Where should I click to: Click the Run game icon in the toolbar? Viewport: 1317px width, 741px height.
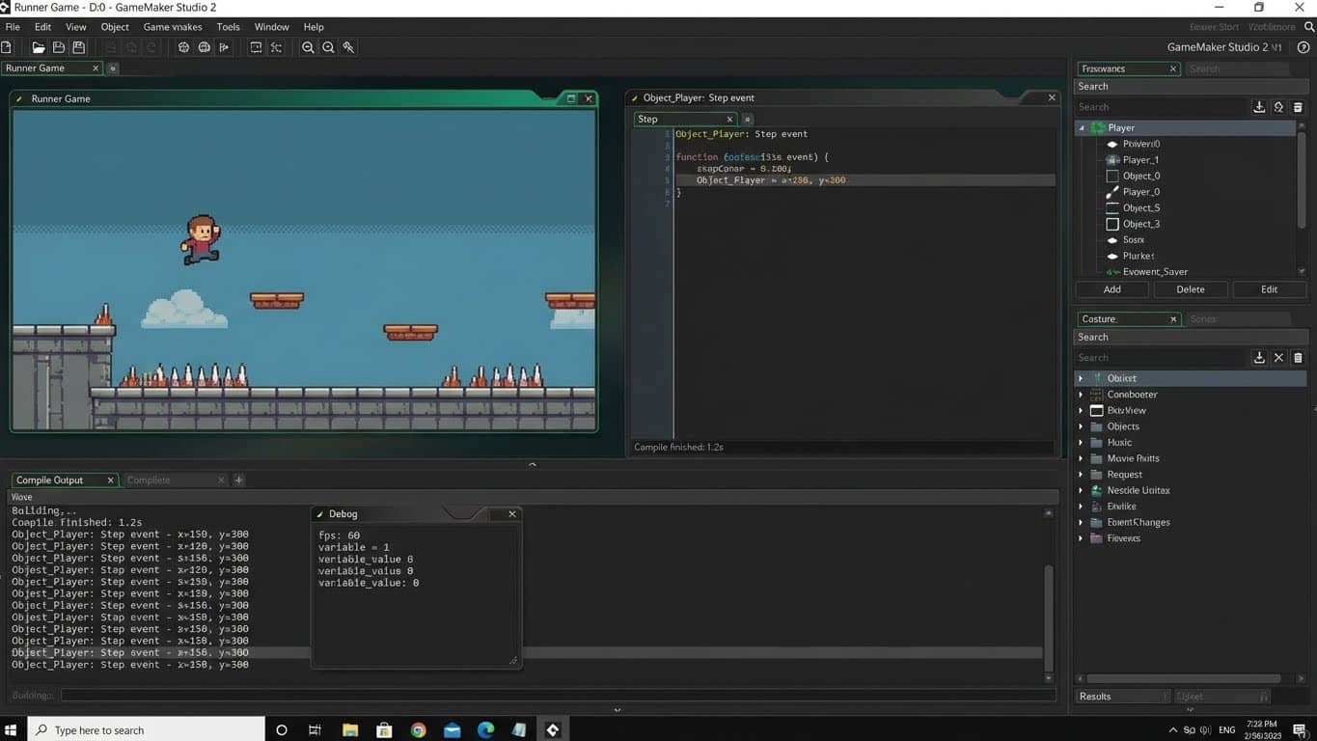coord(182,47)
